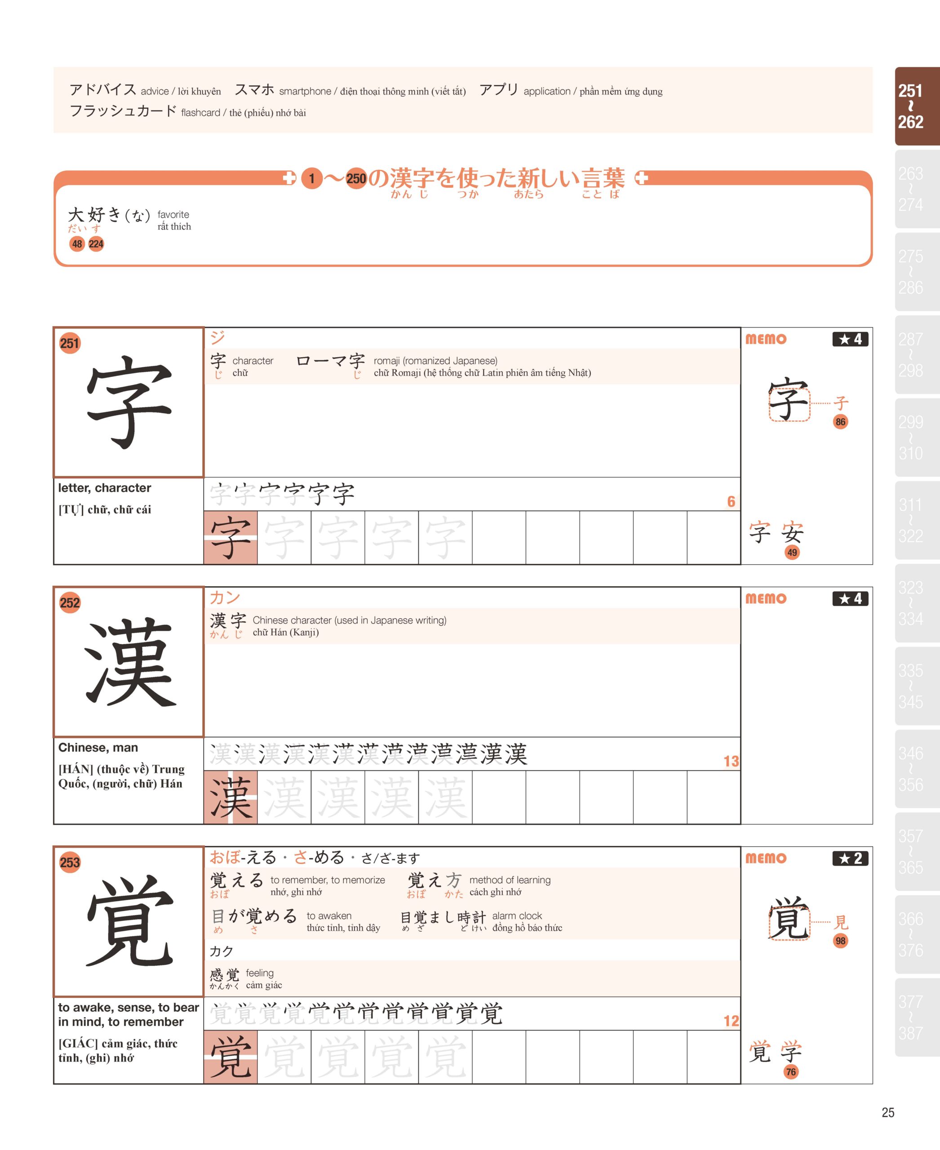
Task: Open the 251~262 page tab
Action: click(x=917, y=106)
